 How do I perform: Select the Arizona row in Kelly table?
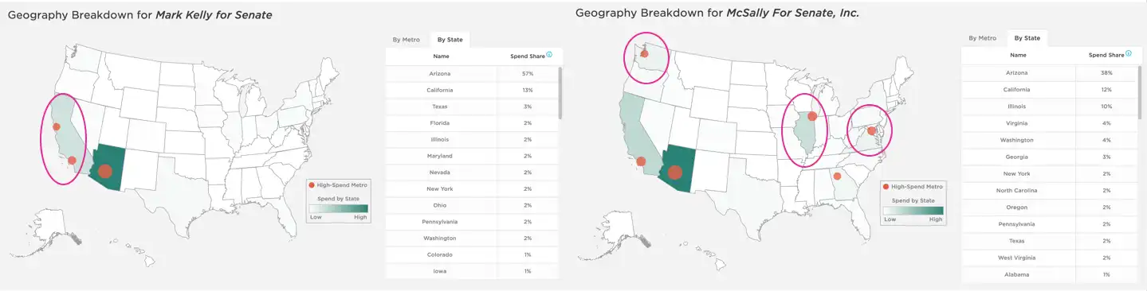coord(472,73)
